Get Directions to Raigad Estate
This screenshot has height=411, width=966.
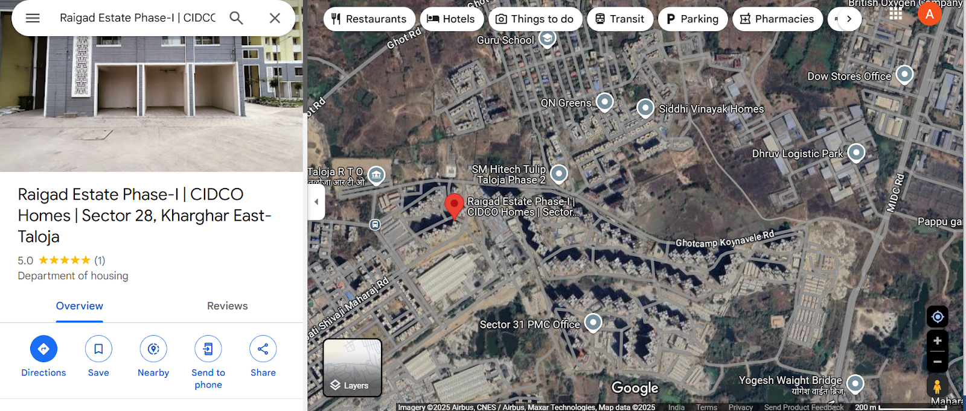click(43, 357)
